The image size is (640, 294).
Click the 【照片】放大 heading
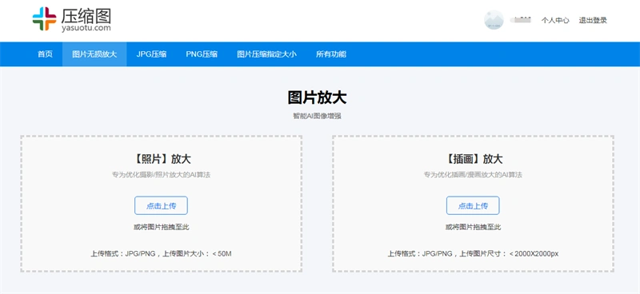162,159
